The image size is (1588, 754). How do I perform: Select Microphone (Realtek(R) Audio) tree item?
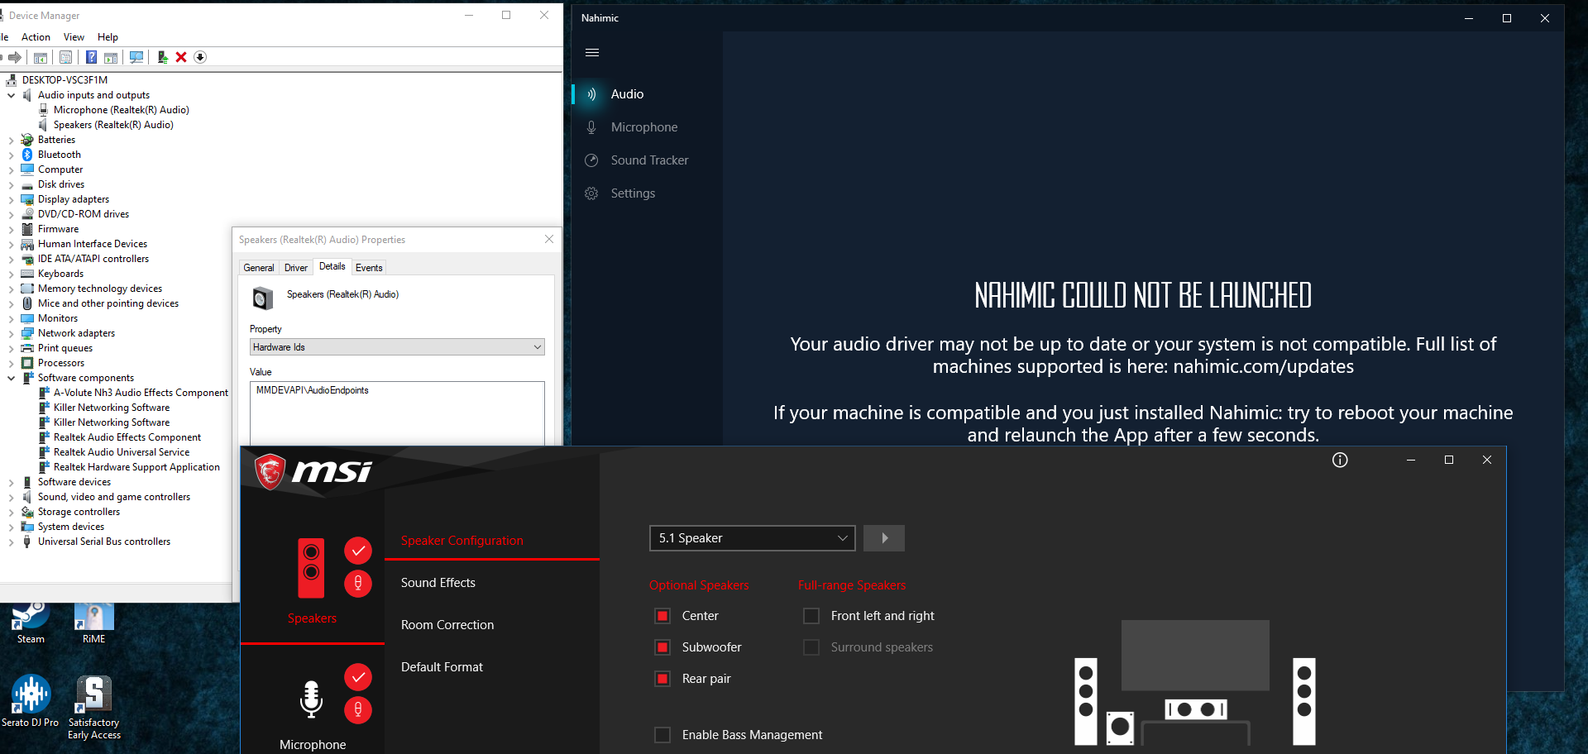pos(121,110)
